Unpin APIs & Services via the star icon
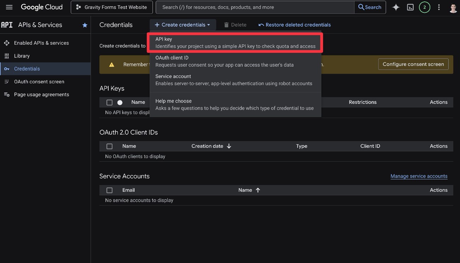 coord(85,25)
